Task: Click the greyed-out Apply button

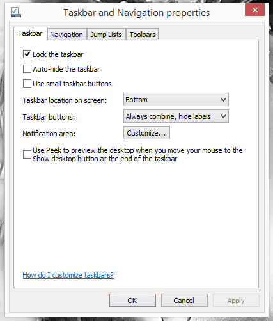Action: pyautogui.click(x=236, y=301)
